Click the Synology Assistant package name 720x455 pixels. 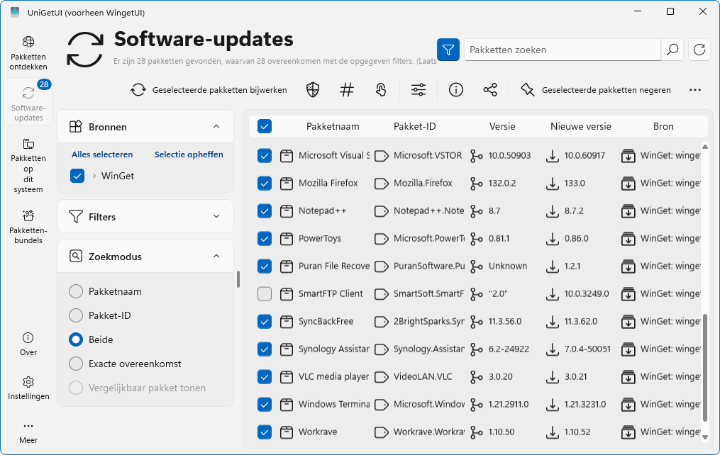[x=334, y=349]
